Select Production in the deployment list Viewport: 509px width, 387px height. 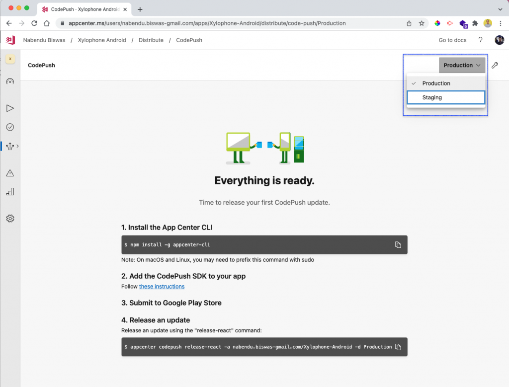tap(446, 83)
